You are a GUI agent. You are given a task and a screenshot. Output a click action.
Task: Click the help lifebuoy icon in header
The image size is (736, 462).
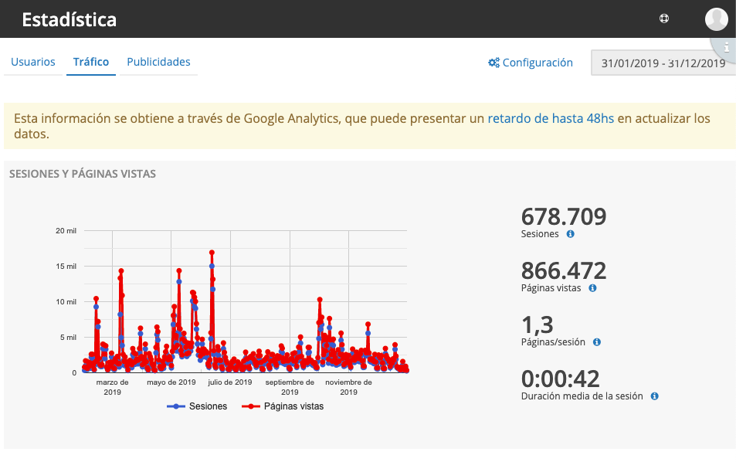click(663, 19)
